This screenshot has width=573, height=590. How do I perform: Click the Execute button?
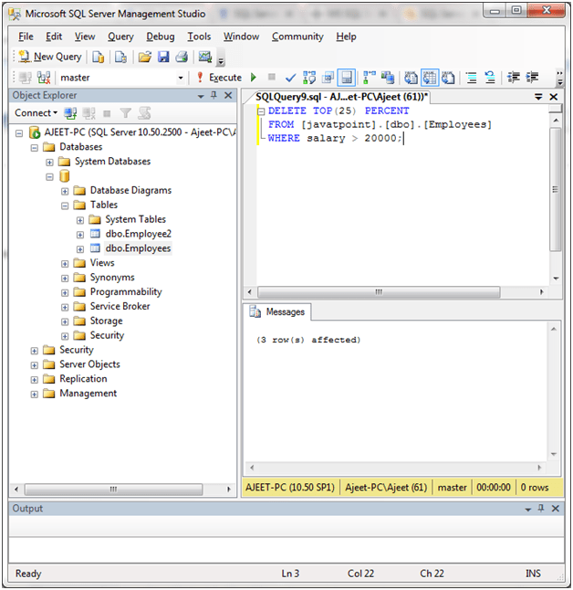click(x=220, y=78)
